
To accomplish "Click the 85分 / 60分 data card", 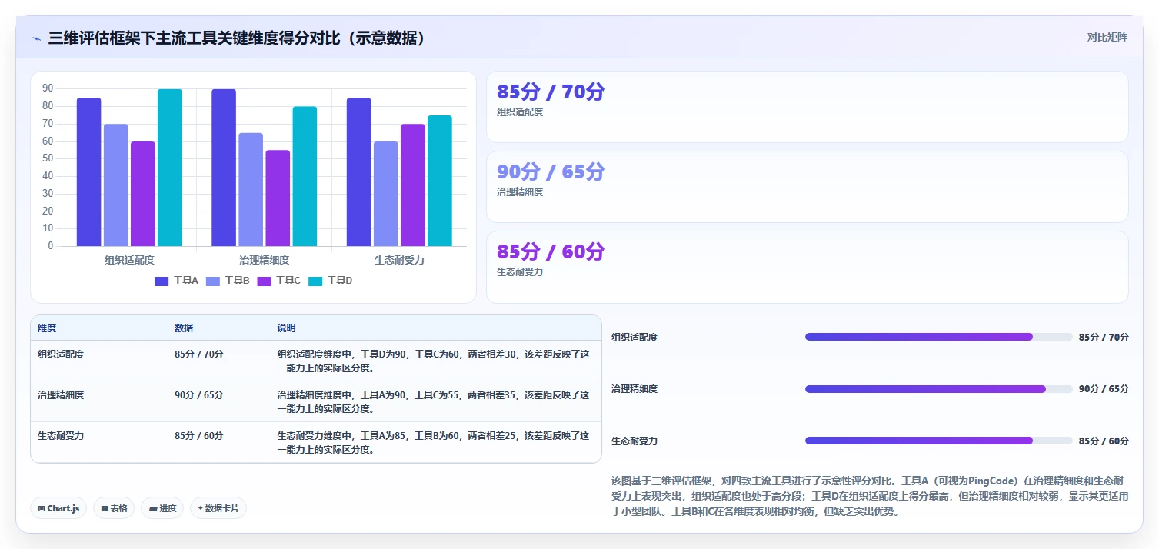I will coord(808,267).
